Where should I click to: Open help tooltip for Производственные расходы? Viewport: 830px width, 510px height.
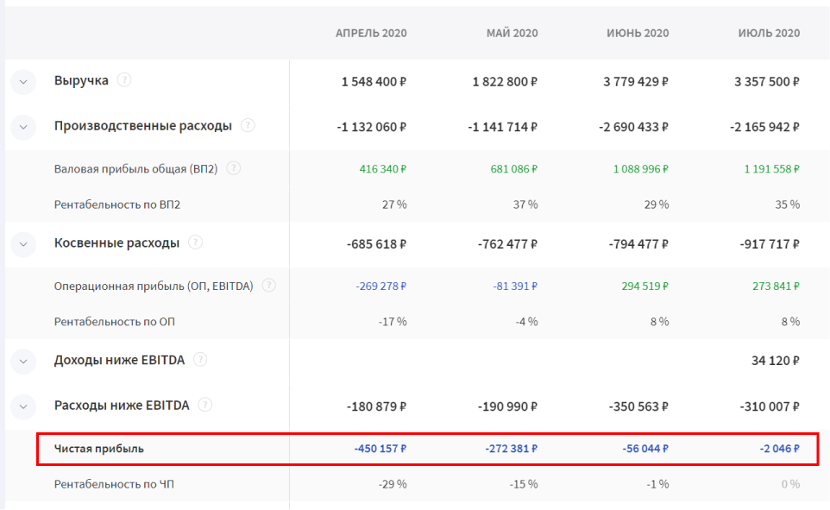(x=248, y=126)
